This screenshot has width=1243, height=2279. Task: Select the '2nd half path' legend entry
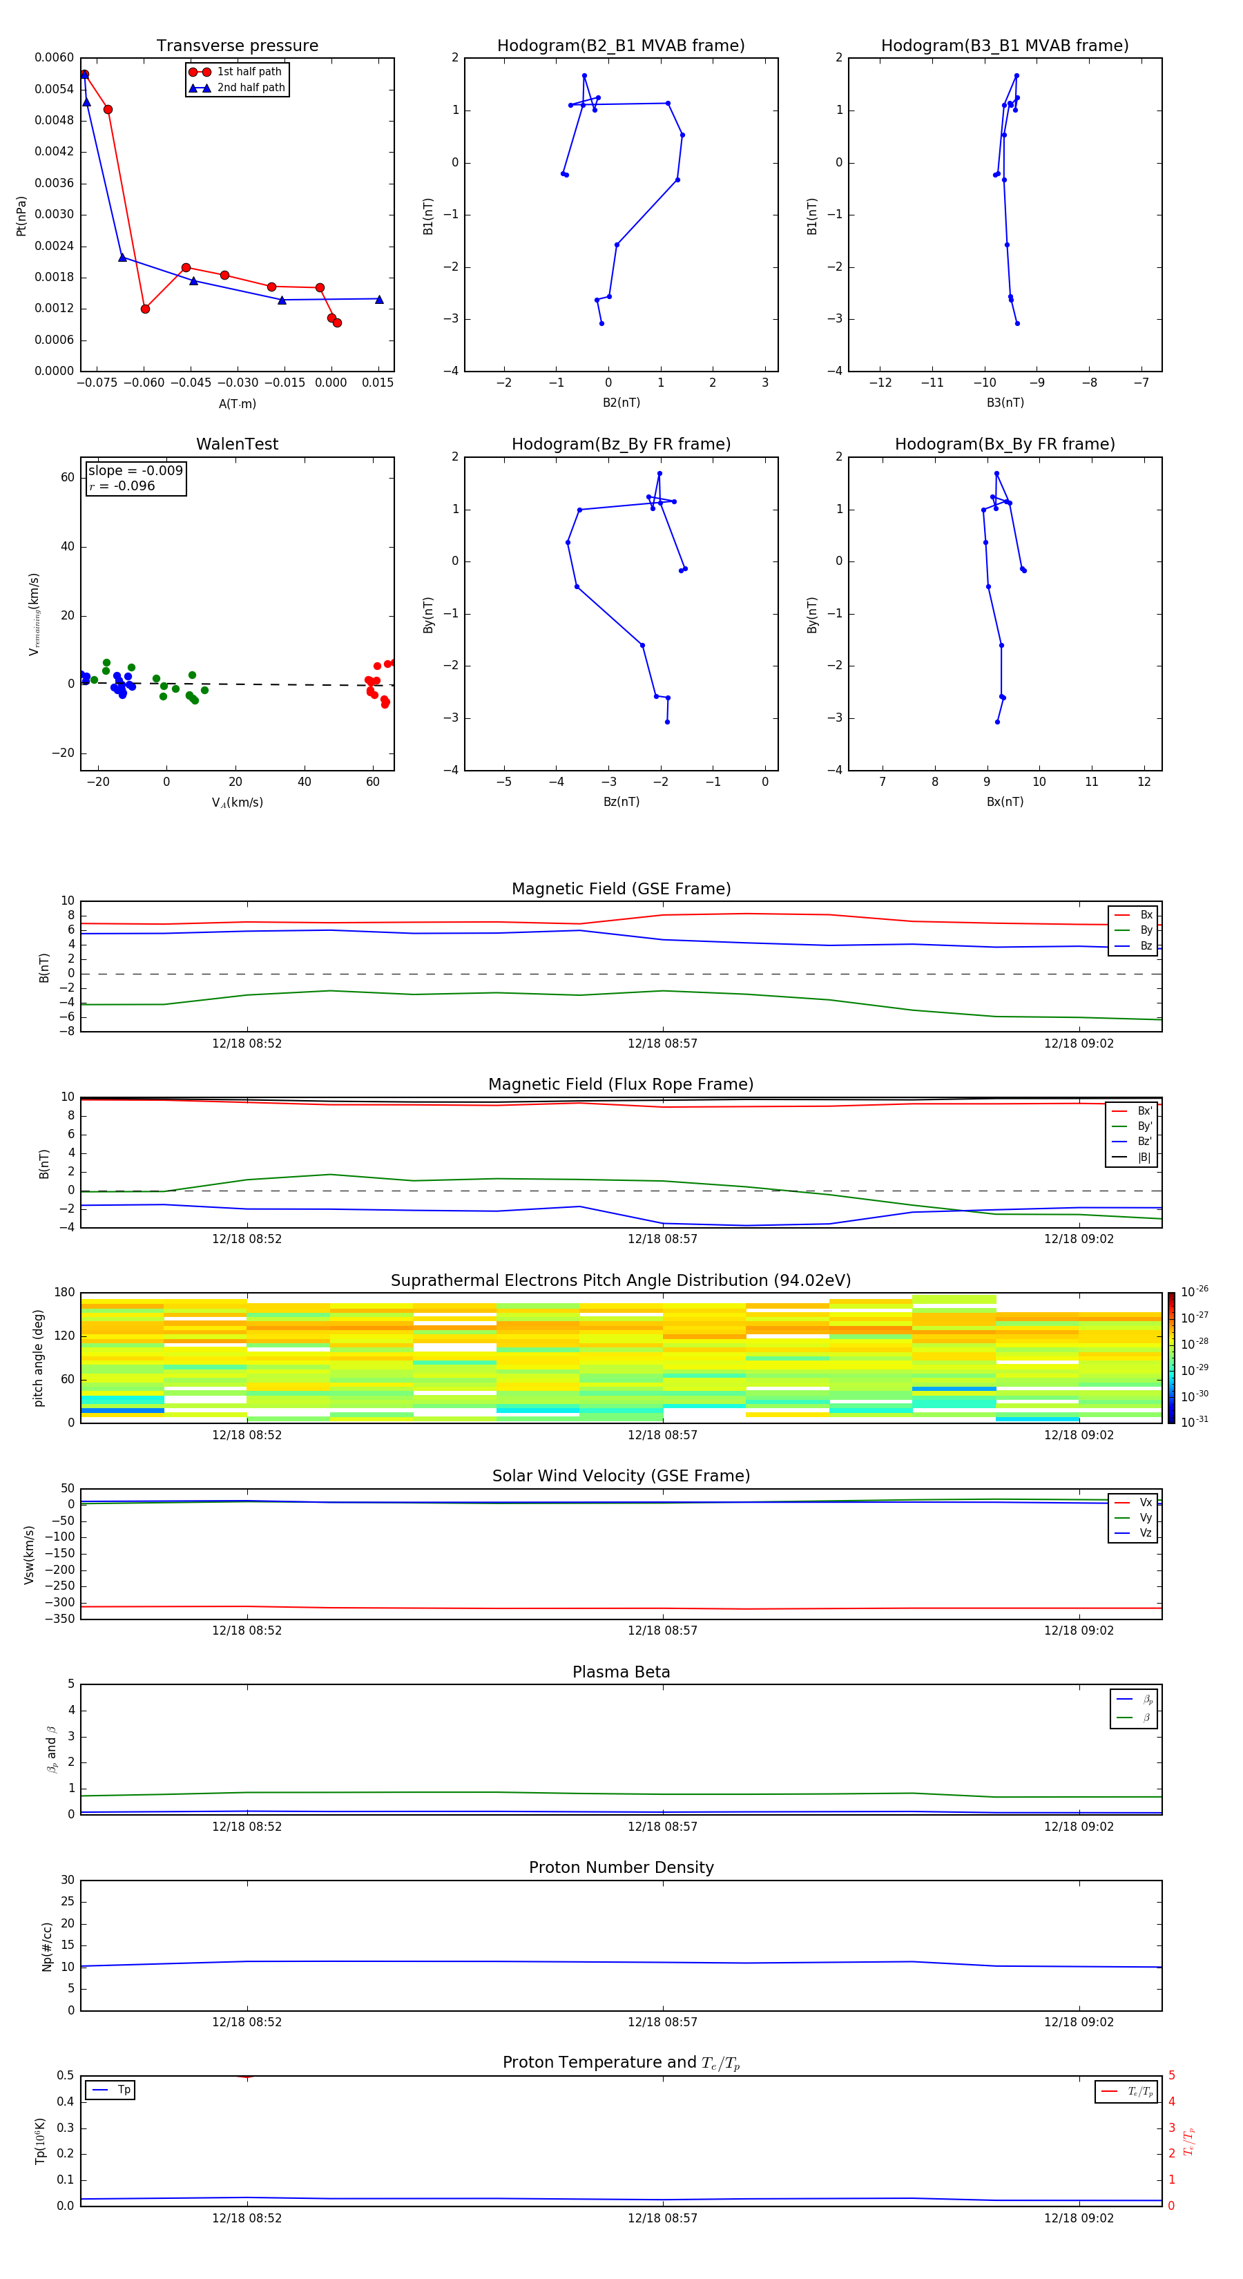pos(237,88)
